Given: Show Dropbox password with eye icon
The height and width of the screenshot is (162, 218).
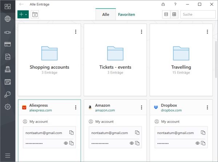Looking at the screenshot, I should pos(197,143).
